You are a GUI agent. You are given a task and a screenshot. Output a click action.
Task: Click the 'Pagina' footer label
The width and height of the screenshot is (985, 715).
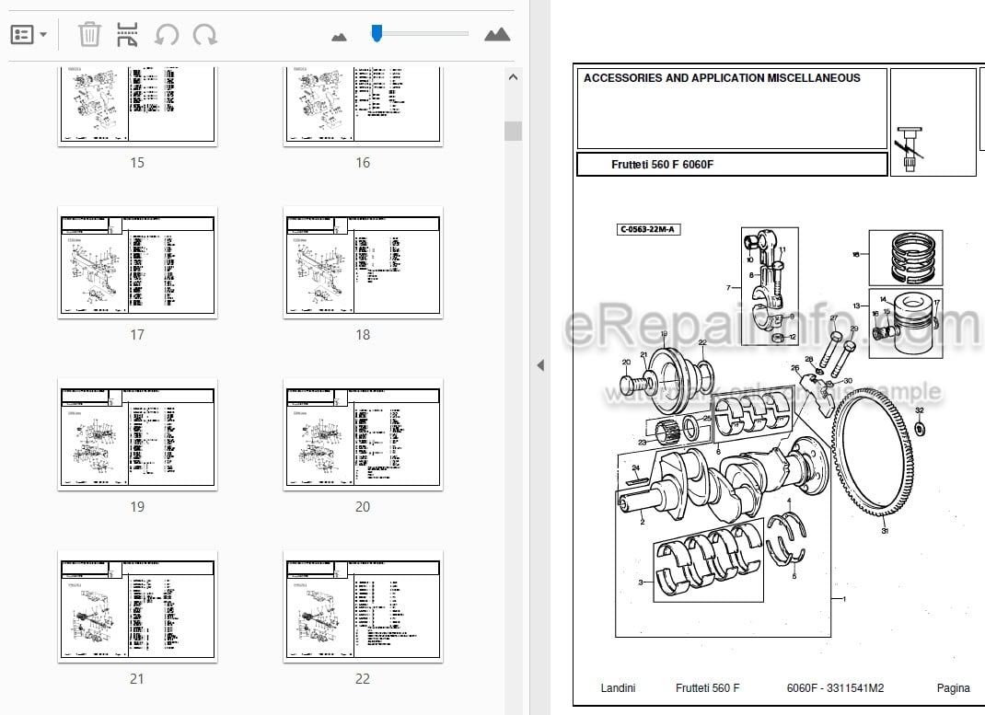point(953,688)
